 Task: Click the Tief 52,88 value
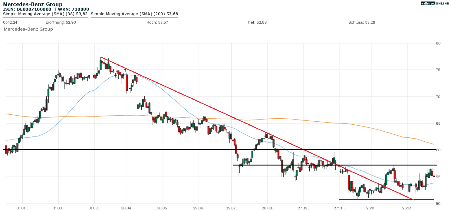coord(257,22)
